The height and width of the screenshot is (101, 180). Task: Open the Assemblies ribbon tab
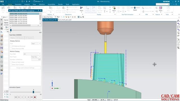pos(51,4)
